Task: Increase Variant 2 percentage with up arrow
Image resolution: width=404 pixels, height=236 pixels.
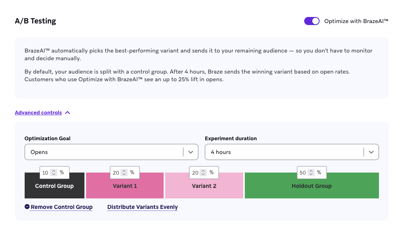Action: tap(203, 171)
